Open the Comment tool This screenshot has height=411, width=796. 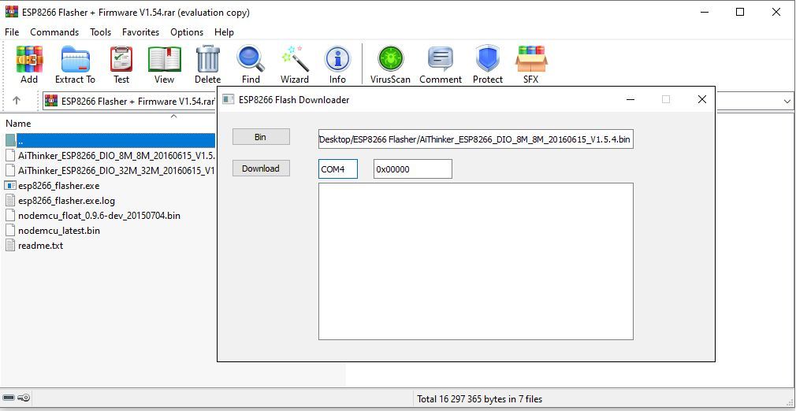440,65
